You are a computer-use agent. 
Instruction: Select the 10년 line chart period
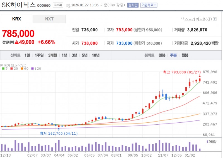point(96,55)
